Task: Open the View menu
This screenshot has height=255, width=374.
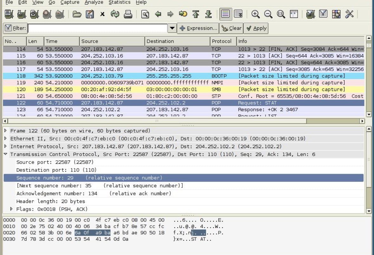Action: [x=38, y=3]
